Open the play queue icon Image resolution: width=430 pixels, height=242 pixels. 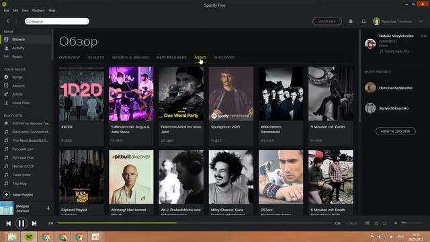point(368,223)
